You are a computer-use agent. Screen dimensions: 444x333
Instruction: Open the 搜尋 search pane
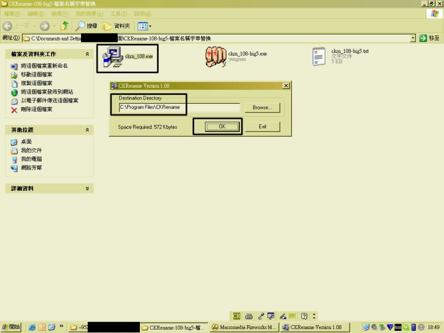pos(87,26)
